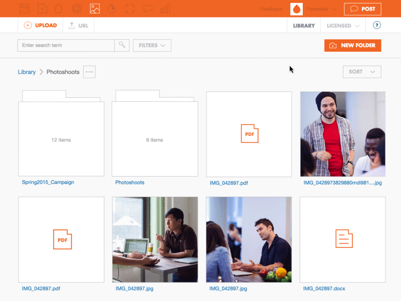Open the bar chart analytics icon
The height and width of the screenshot is (301, 401).
(x=165, y=9)
